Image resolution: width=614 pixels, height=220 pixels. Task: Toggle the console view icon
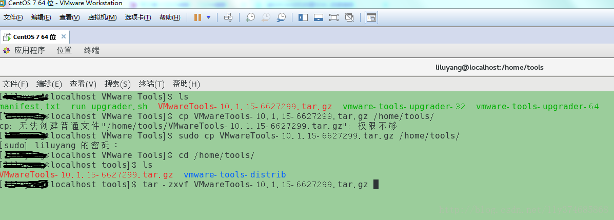pyautogui.click(x=371, y=17)
